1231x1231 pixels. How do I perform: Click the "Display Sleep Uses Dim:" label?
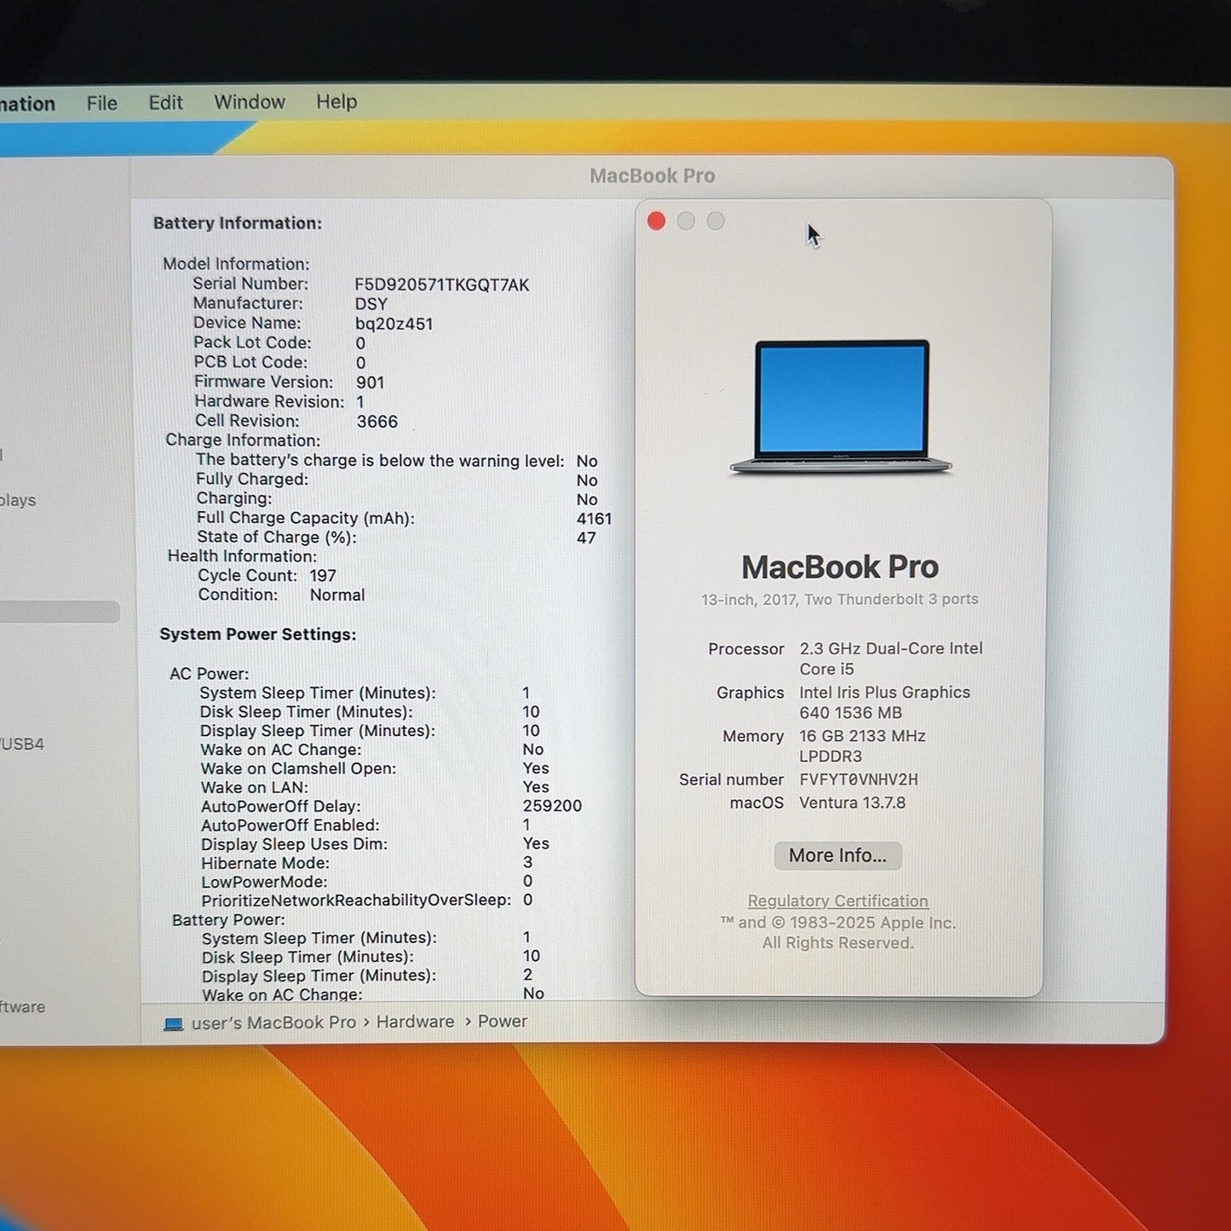coord(294,844)
